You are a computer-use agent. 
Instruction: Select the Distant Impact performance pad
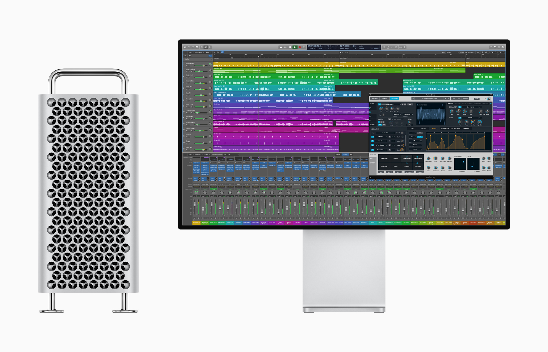(406, 158)
